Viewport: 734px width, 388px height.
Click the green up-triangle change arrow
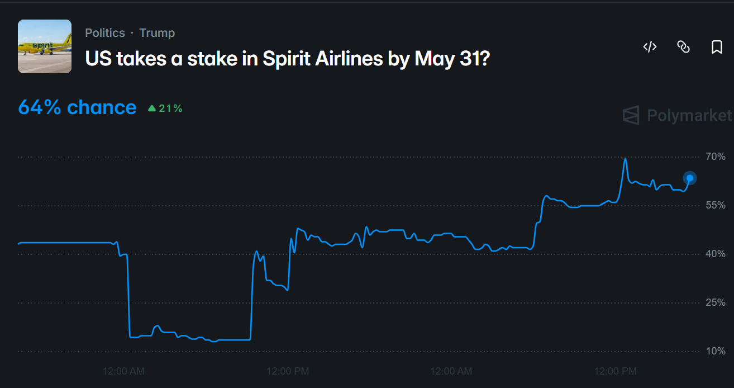(152, 108)
